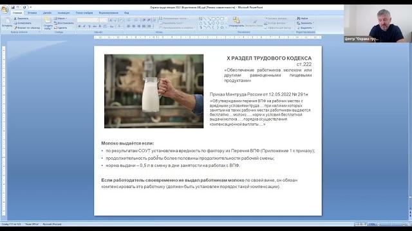Click the Redo icon in quick access toolbar
This screenshot has height=231, width=412.
(x=24, y=7)
